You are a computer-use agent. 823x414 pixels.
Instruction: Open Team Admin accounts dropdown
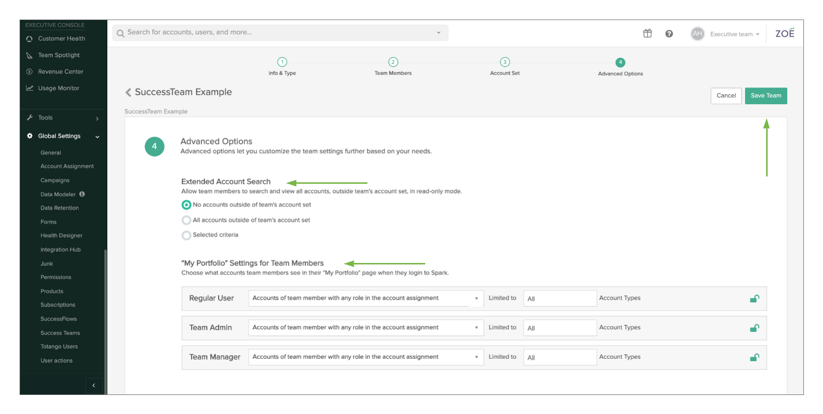click(366, 328)
